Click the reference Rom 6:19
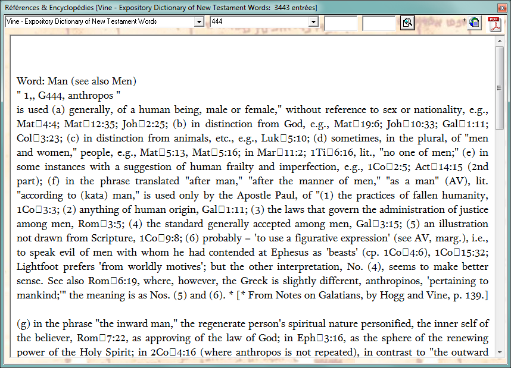This screenshot has height=368, width=511. tap(113, 281)
